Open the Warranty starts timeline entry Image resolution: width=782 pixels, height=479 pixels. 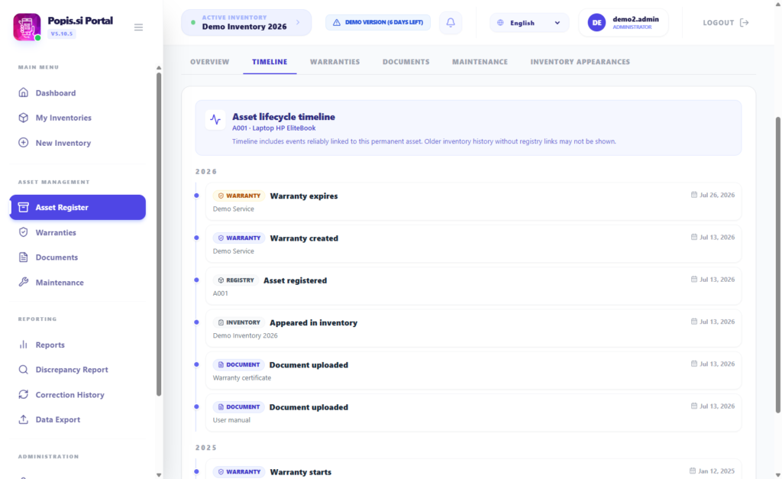[x=473, y=470]
